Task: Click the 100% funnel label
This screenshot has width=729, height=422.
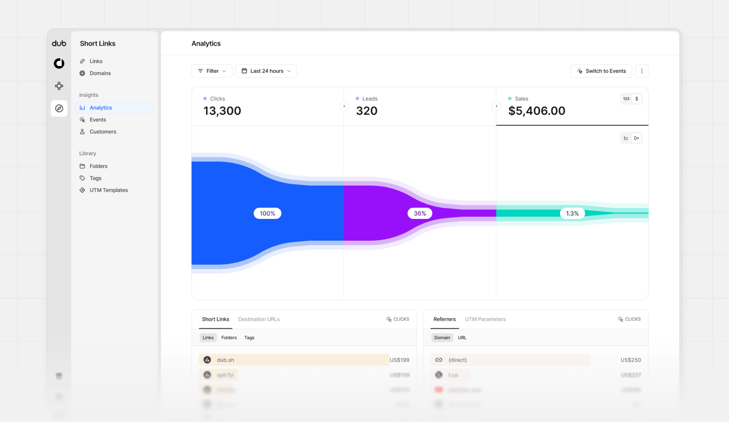Action: tap(267, 214)
